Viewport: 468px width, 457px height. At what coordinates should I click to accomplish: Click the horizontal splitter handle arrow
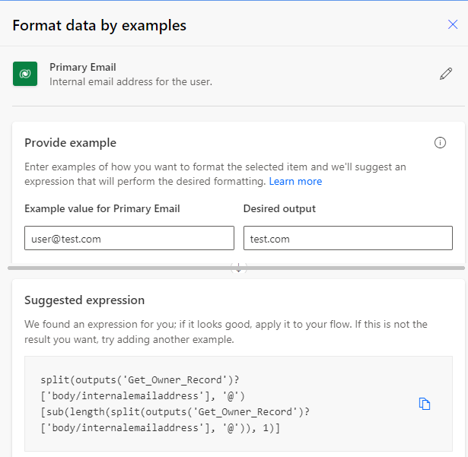[238, 268]
